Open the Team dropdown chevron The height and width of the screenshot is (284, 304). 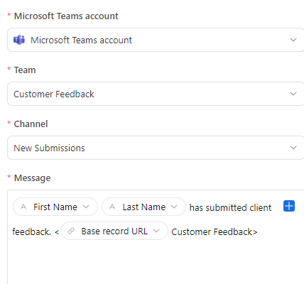pos(293,94)
